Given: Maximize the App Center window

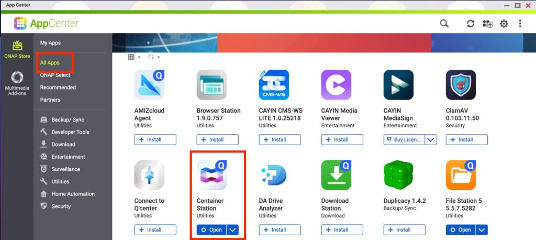Looking at the screenshot, I should point(518,5).
